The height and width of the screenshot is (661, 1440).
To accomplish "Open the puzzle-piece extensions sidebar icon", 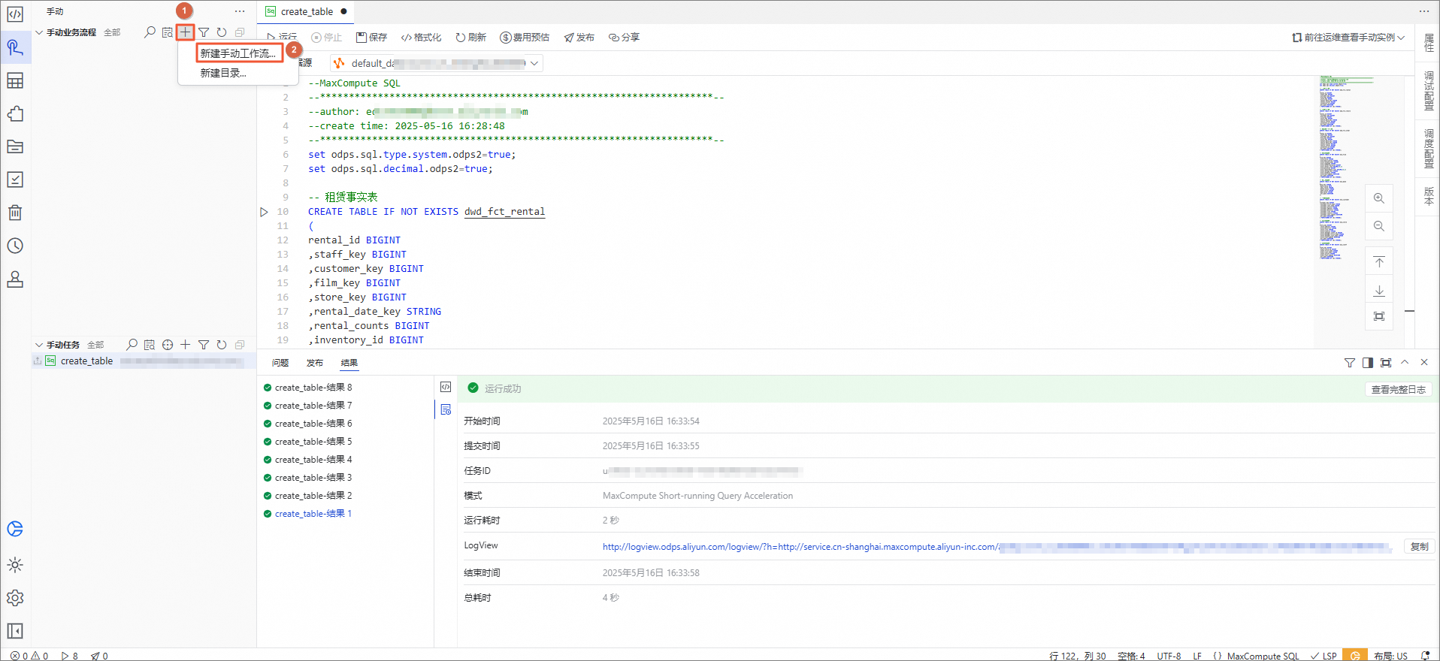I will point(15,113).
